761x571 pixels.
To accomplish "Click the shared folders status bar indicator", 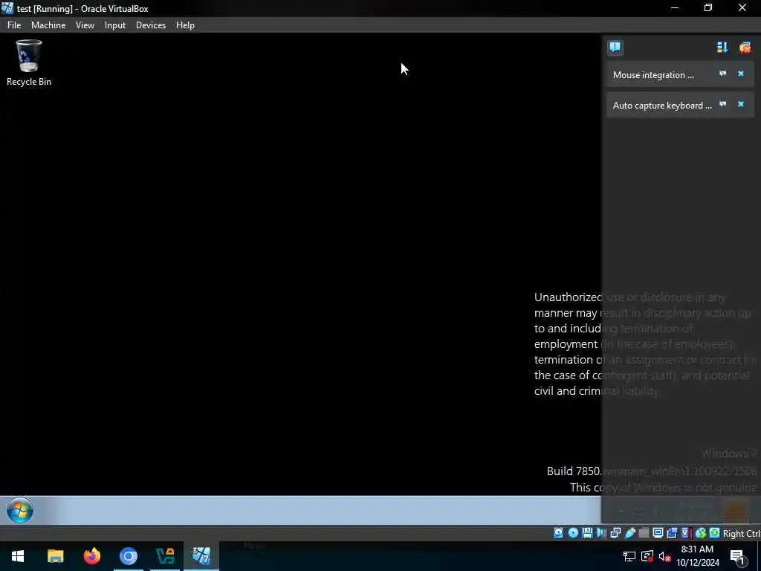I will click(644, 533).
